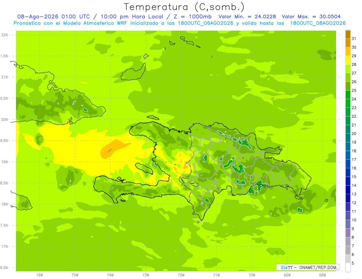Select the '08-Ago-2026 0100 UTC' timestamp text

click(x=53, y=17)
